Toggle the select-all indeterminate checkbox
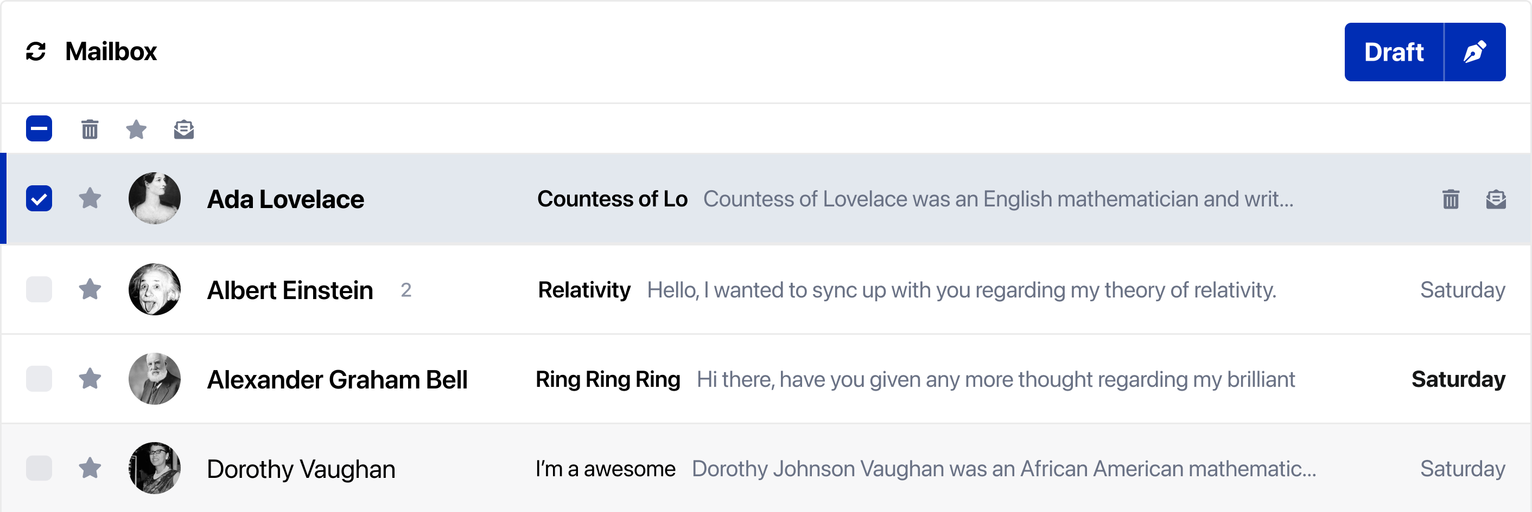Viewport: 1532px width, 512px height. 39,128
